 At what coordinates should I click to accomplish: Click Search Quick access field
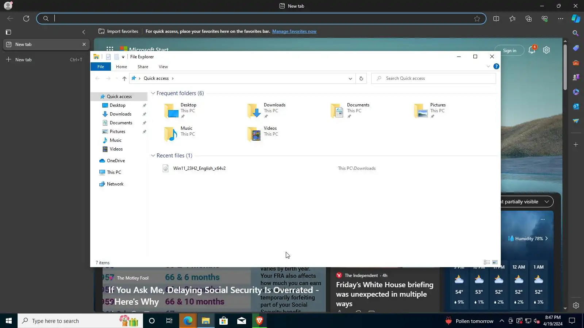[x=434, y=78]
